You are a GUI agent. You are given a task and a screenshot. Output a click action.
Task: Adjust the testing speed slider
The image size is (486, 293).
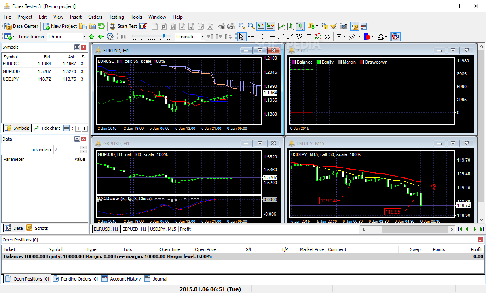pyautogui.click(x=164, y=36)
